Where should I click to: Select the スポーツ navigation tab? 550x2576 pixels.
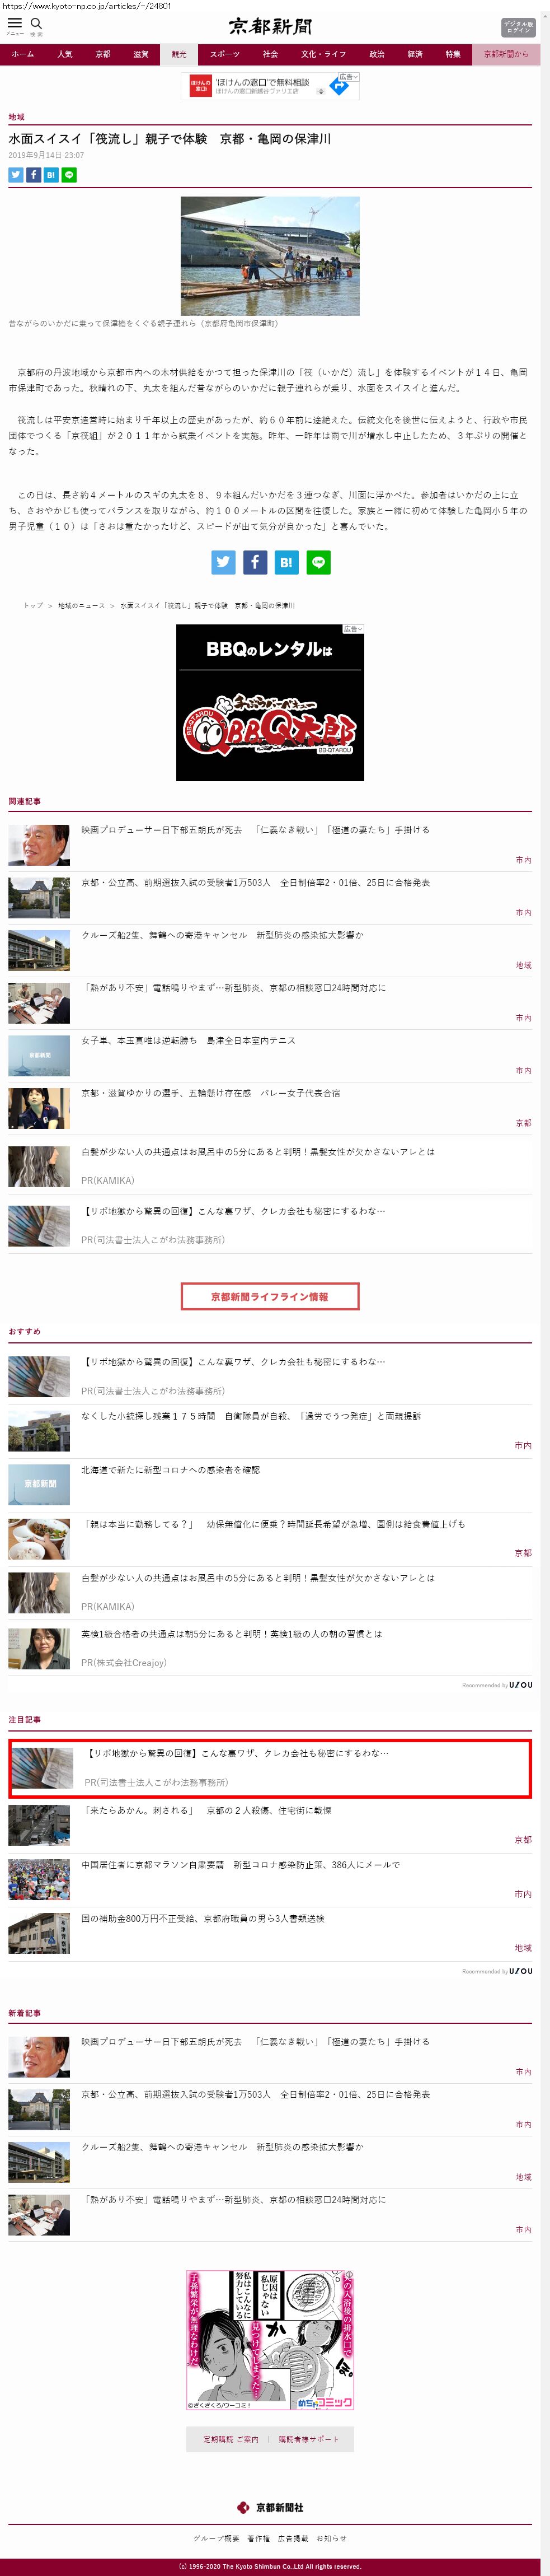coord(225,54)
